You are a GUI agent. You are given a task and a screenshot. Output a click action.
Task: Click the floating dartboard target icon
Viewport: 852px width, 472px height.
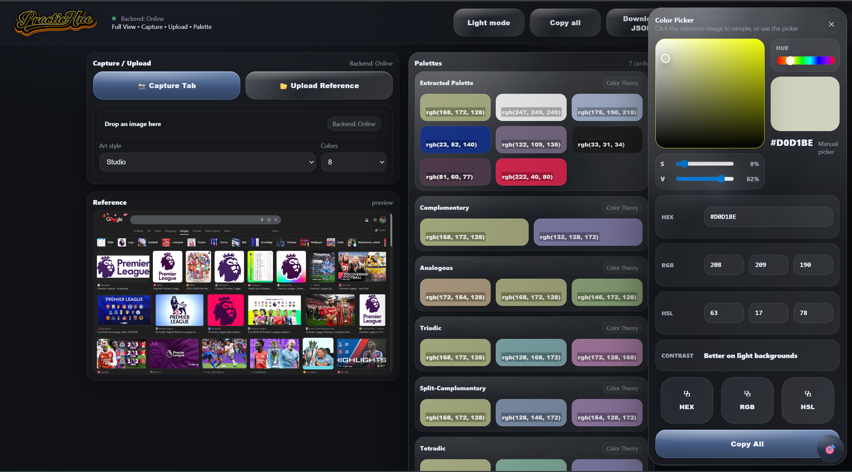click(x=829, y=449)
